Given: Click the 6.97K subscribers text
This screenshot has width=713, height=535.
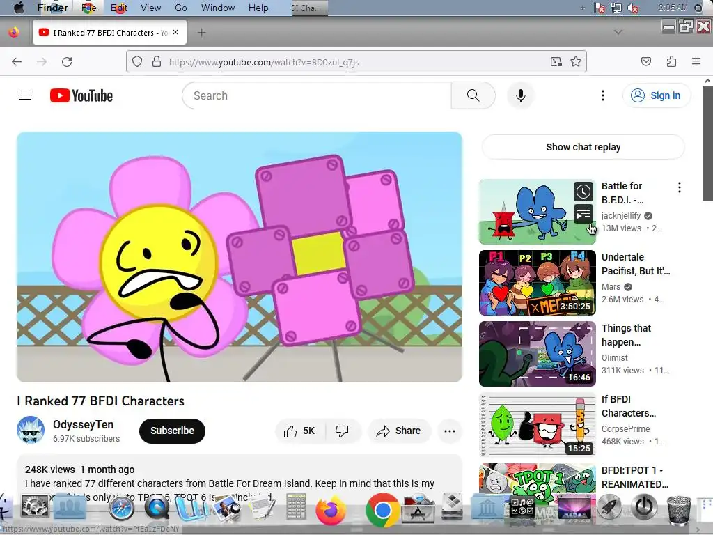Looking at the screenshot, I should point(86,439).
